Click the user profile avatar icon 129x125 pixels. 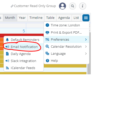[x=62, y=6]
